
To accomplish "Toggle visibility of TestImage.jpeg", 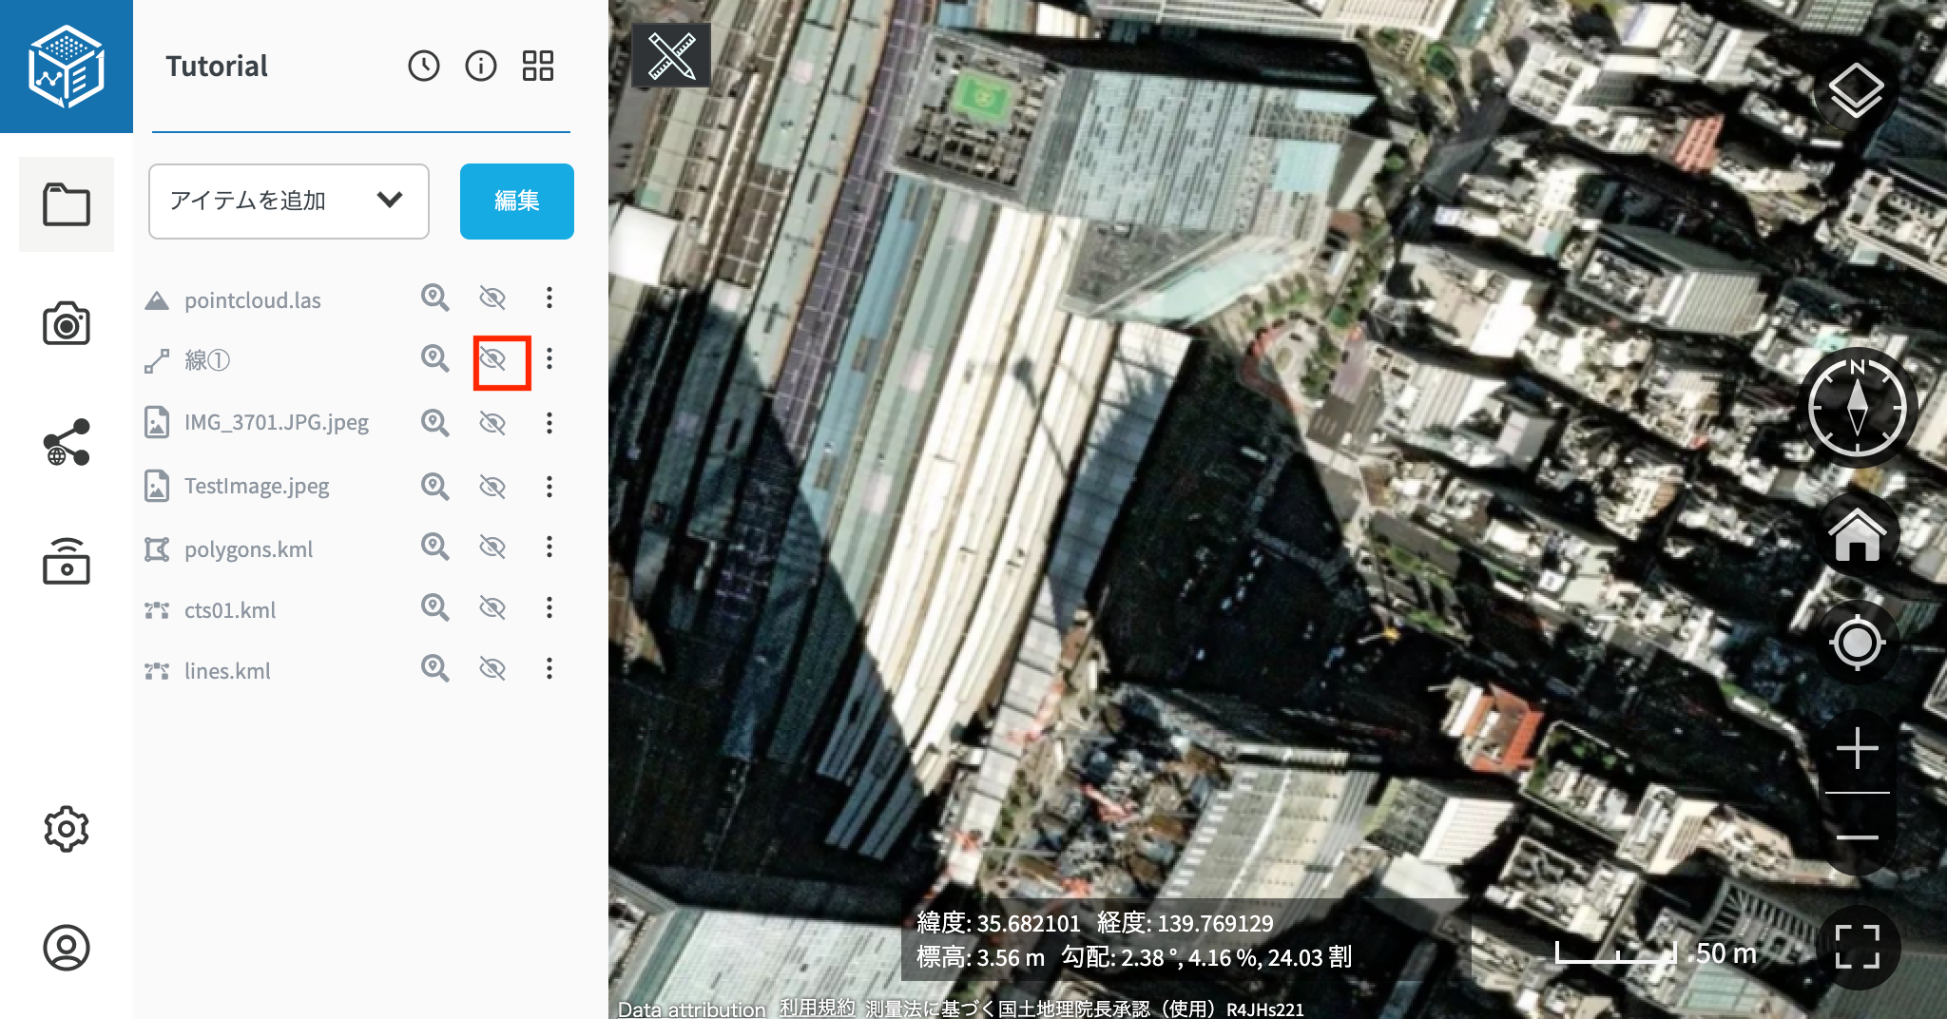I will [492, 487].
